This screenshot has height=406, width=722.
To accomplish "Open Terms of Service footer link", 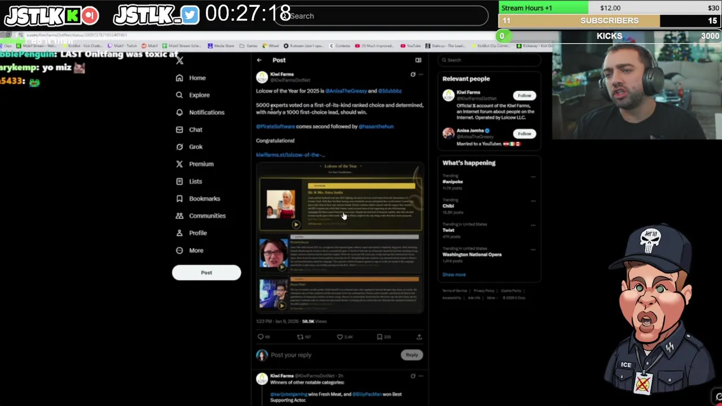I will [455, 291].
